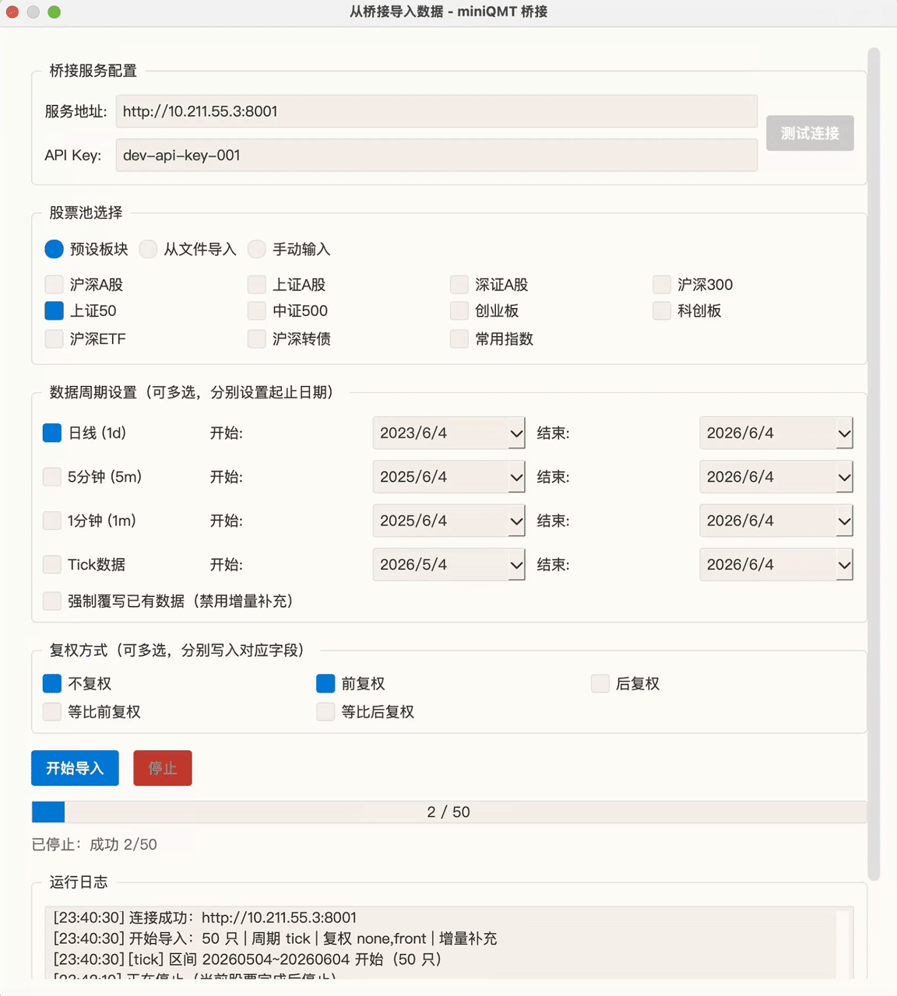Viewport: 897px width, 996px height.
Task: Check the 沪深ETF checkbox
Action: click(54, 338)
